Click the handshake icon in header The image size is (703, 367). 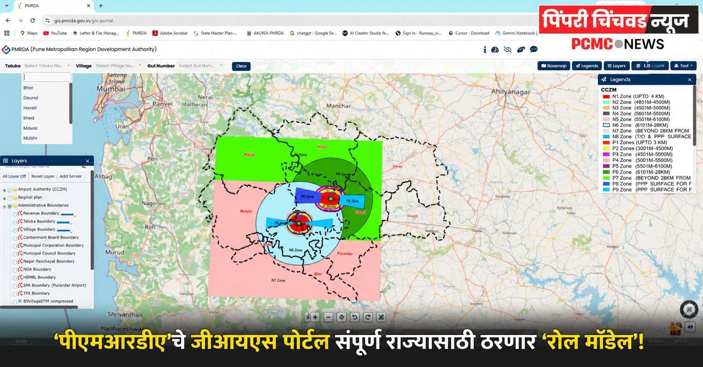tap(521, 49)
